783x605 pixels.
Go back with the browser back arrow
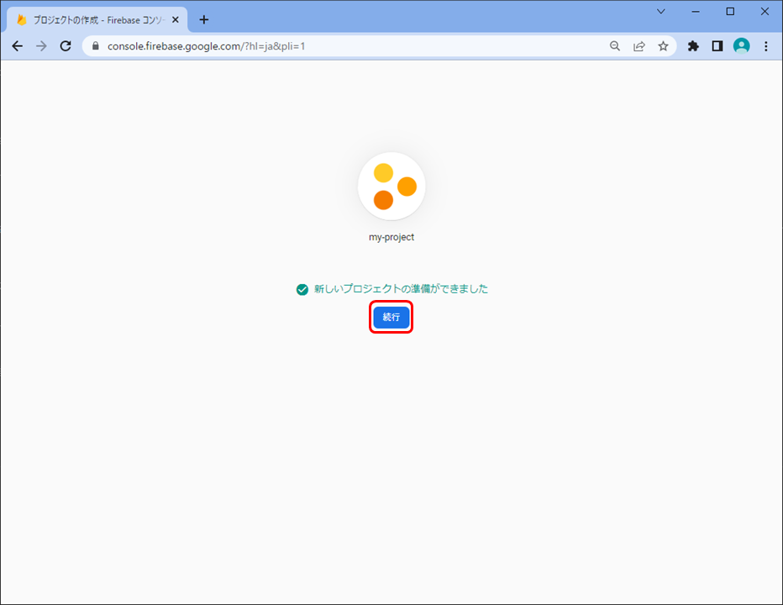click(18, 46)
